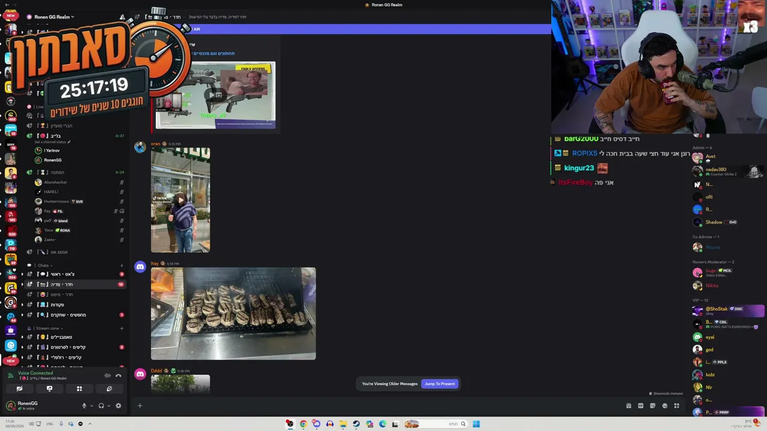767x431 pixels.
Task: Open headphone output options arrow
Action: [108, 406]
